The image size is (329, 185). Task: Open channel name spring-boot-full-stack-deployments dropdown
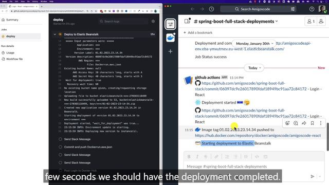click(x=236, y=21)
